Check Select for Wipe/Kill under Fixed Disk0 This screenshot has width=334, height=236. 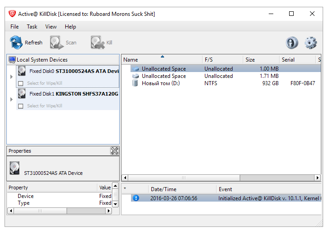click(21, 83)
